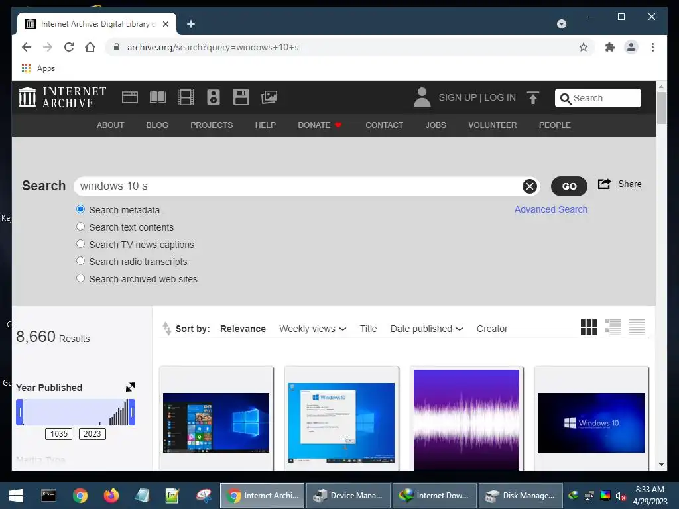Viewport: 679px width, 509px height.
Task: Select Search TV news captions option
Action: pyautogui.click(x=80, y=244)
